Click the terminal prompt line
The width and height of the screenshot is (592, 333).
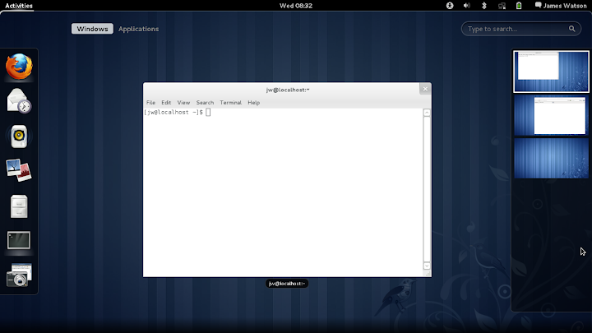(x=177, y=112)
